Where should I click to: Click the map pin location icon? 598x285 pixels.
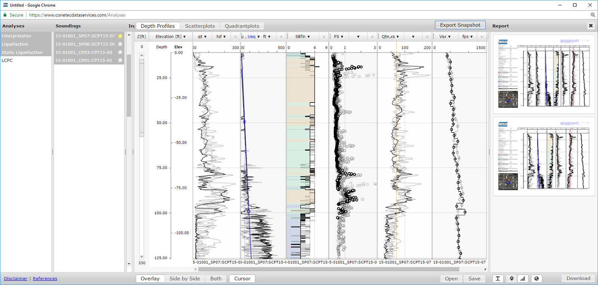[x=512, y=279]
